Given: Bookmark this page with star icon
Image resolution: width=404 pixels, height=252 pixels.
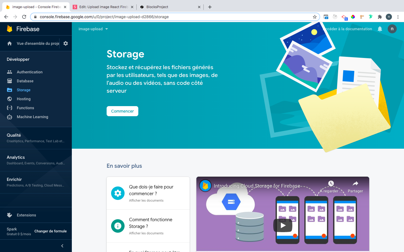Looking at the screenshot, I should (315, 17).
